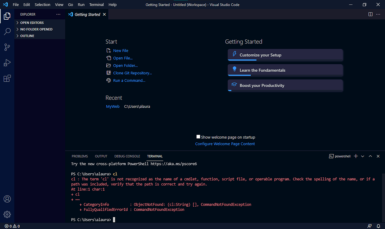Switch to the DEBUG CONSOLE tab

(127, 156)
